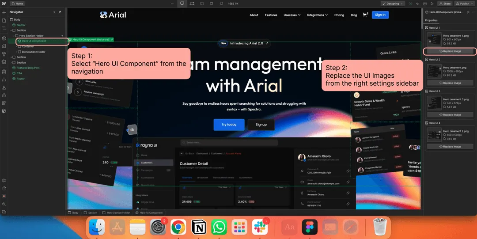Click the Sign In button on canvas

(380, 15)
